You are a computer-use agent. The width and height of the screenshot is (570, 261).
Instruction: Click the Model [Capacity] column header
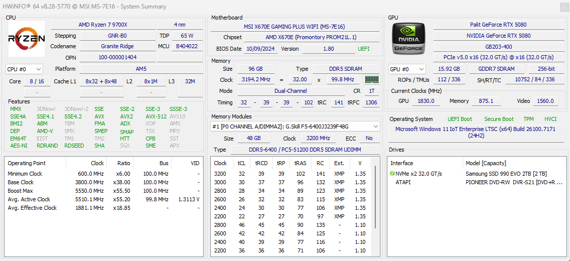click(486, 163)
